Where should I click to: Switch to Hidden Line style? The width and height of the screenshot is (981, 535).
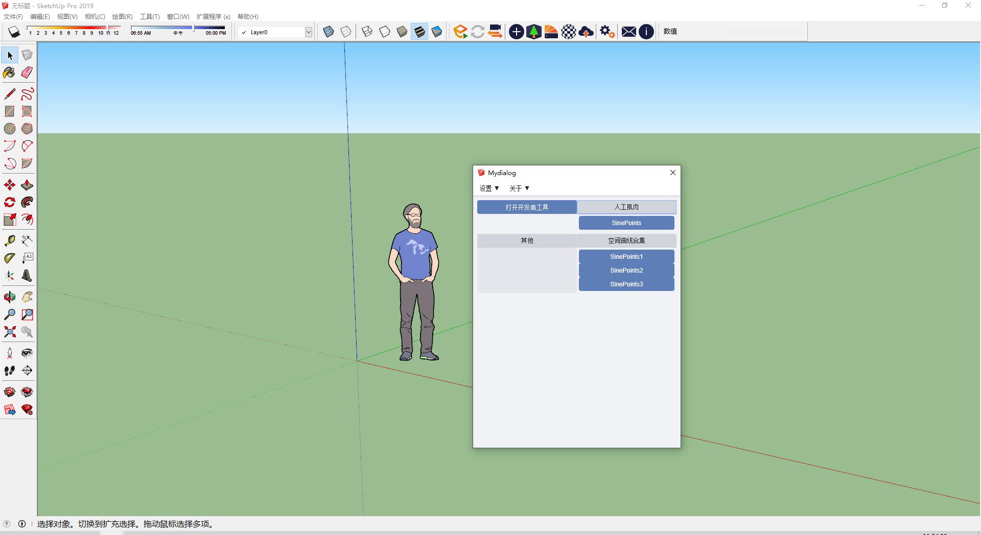pyautogui.click(x=385, y=32)
